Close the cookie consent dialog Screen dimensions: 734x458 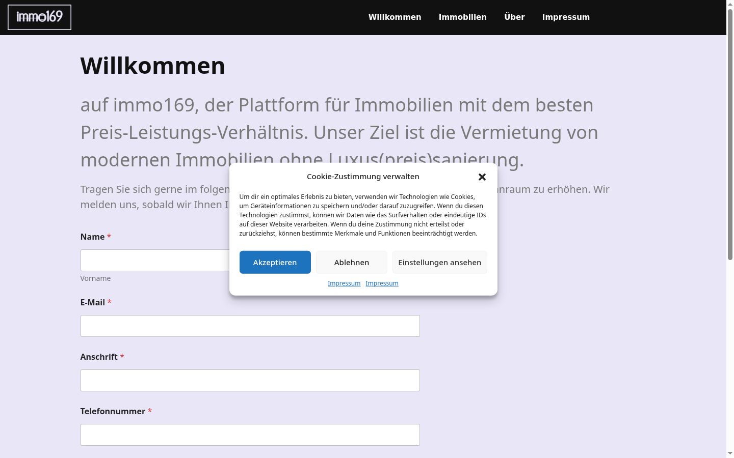point(482,177)
